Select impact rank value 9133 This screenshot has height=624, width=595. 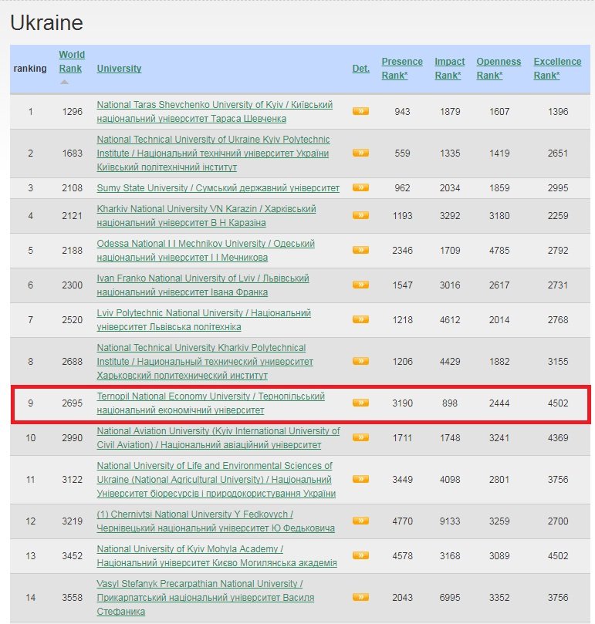[450, 521]
